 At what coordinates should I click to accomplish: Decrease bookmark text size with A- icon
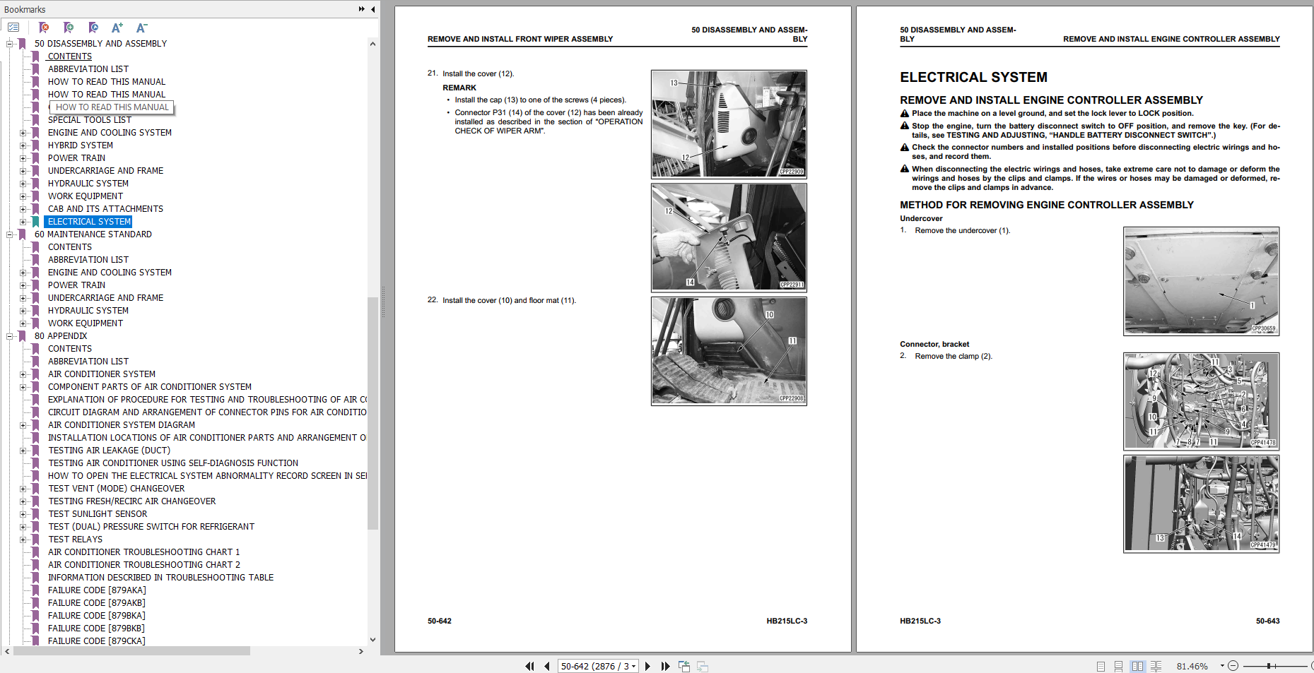(x=141, y=28)
